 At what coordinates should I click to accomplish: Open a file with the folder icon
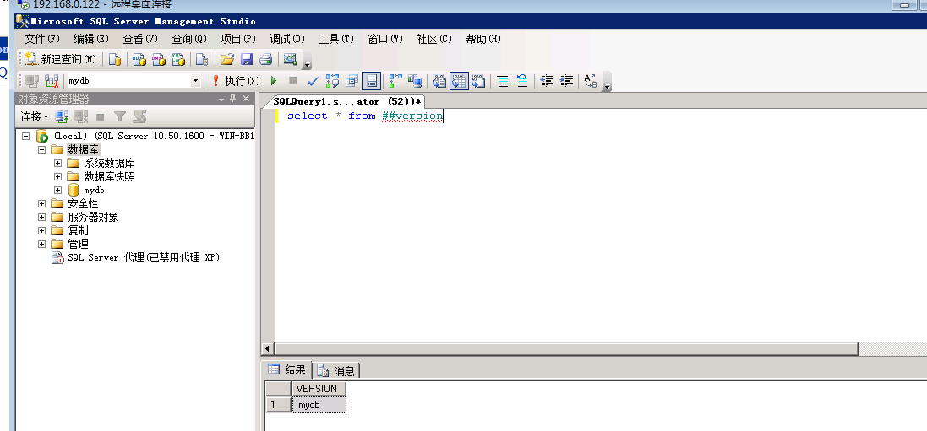[x=227, y=60]
